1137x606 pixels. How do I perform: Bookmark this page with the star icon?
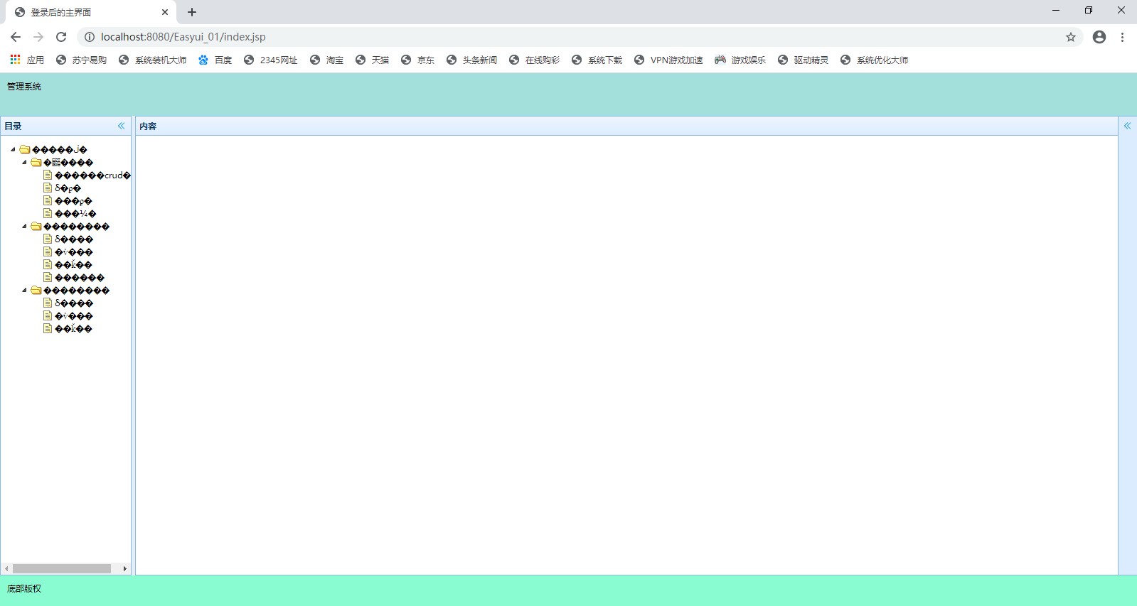point(1071,37)
